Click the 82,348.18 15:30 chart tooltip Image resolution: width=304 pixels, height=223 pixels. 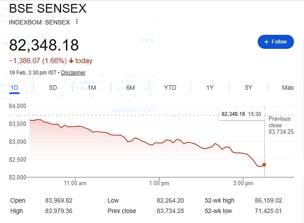pyautogui.click(x=241, y=114)
